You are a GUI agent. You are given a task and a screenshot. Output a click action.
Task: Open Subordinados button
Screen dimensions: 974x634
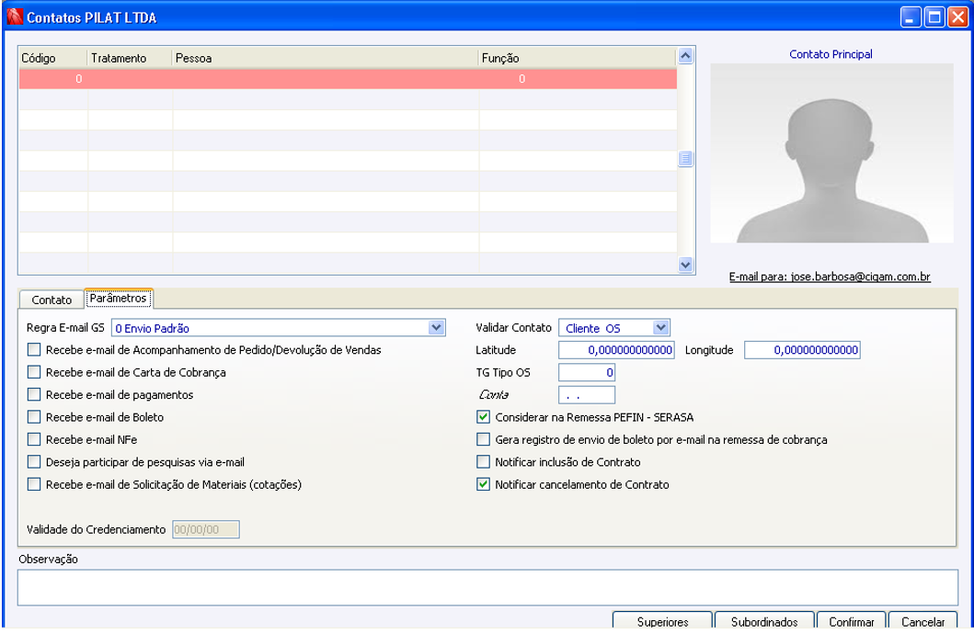click(x=764, y=621)
